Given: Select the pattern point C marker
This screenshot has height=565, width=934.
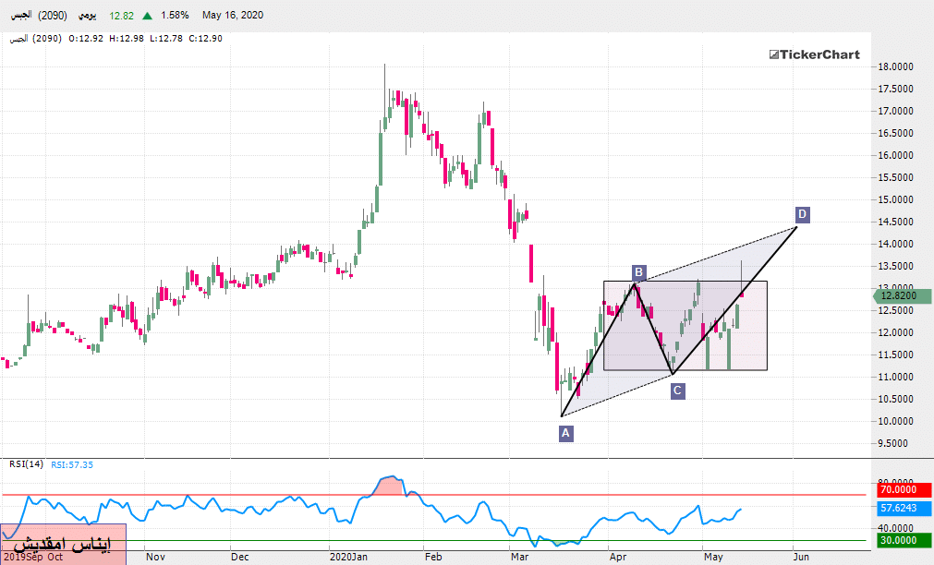Looking at the screenshot, I should click(677, 391).
